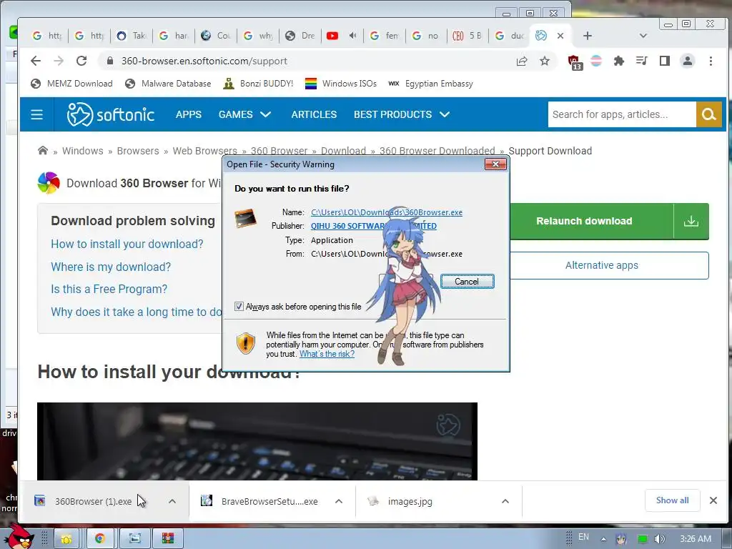Viewport: 732px width, 549px height.
Task: Open the Chrome profile avatar
Action: [x=687, y=61]
